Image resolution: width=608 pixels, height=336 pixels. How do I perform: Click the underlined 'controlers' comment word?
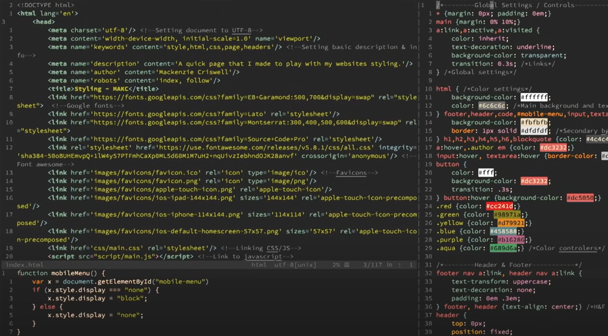(x=578, y=248)
